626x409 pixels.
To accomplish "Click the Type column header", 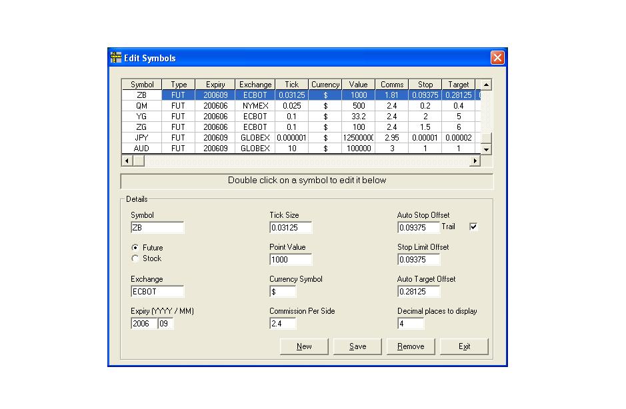I will (x=179, y=85).
